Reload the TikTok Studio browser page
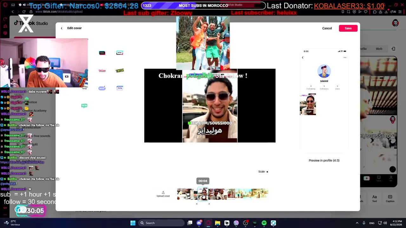This screenshot has height=228, width=406. [x=24, y=12]
